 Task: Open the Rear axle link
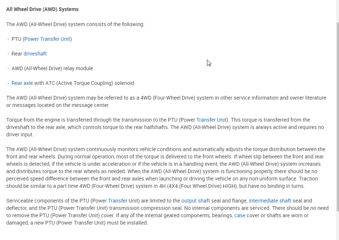pyautogui.click(x=22, y=83)
